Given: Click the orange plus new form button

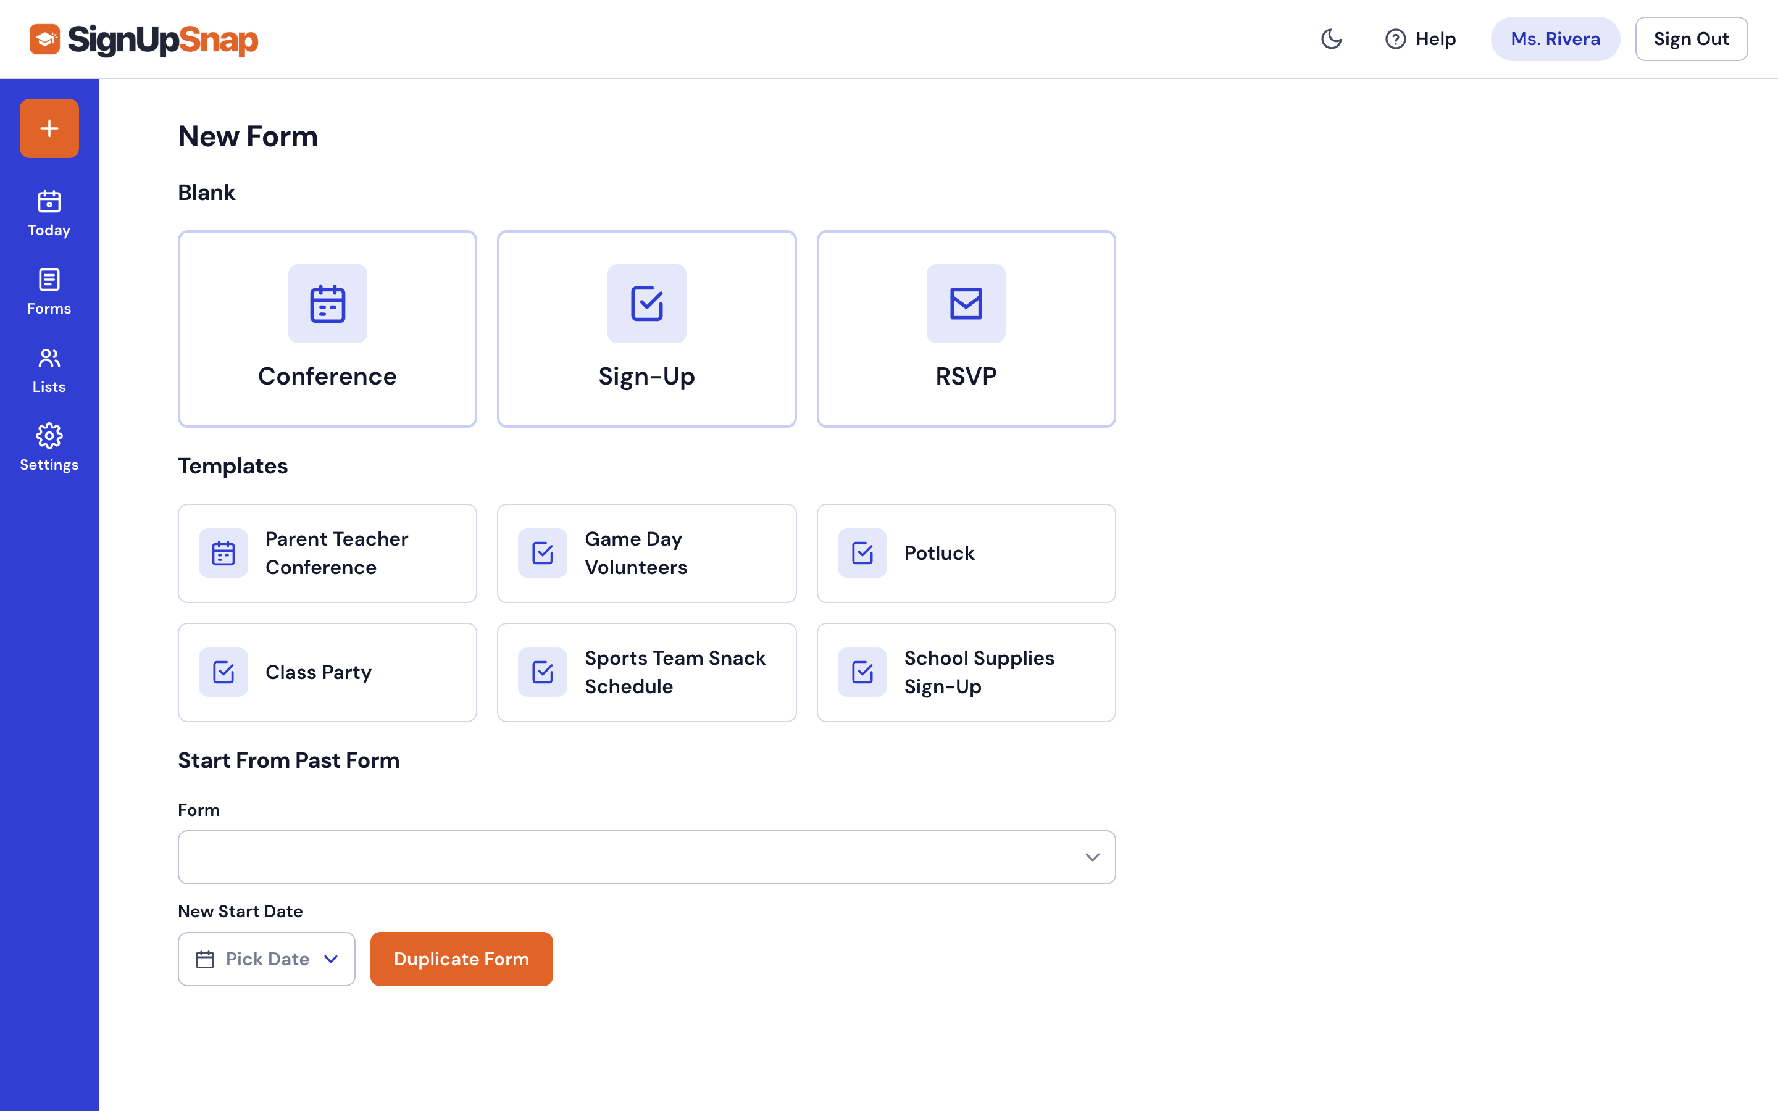Looking at the screenshot, I should pyautogui.click(x=49, y=128).
